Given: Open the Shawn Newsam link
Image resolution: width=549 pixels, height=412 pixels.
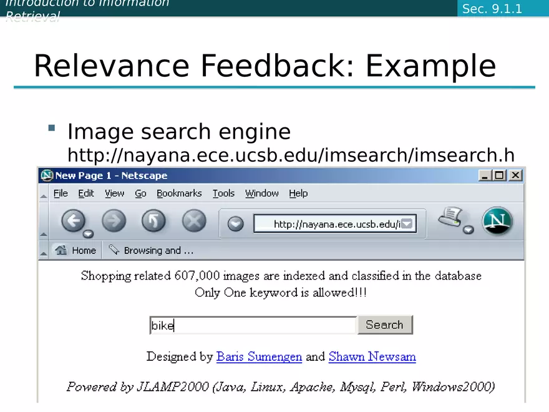Looking at the screenshot, I should click(372, 356).
